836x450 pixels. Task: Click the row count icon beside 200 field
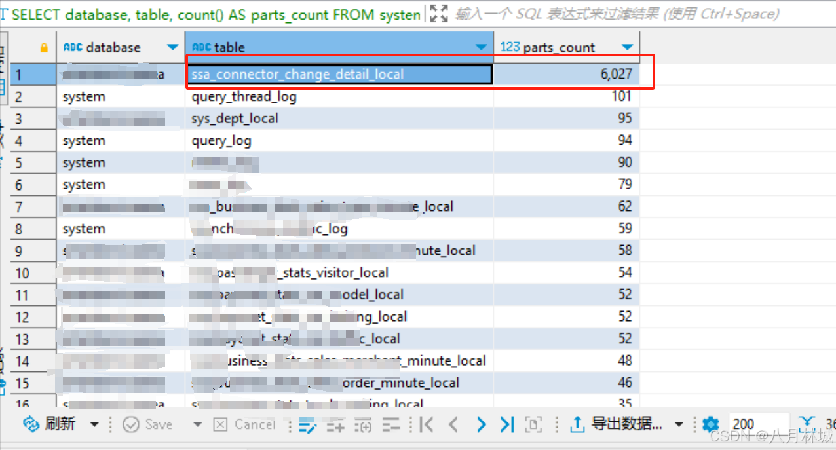807,424
